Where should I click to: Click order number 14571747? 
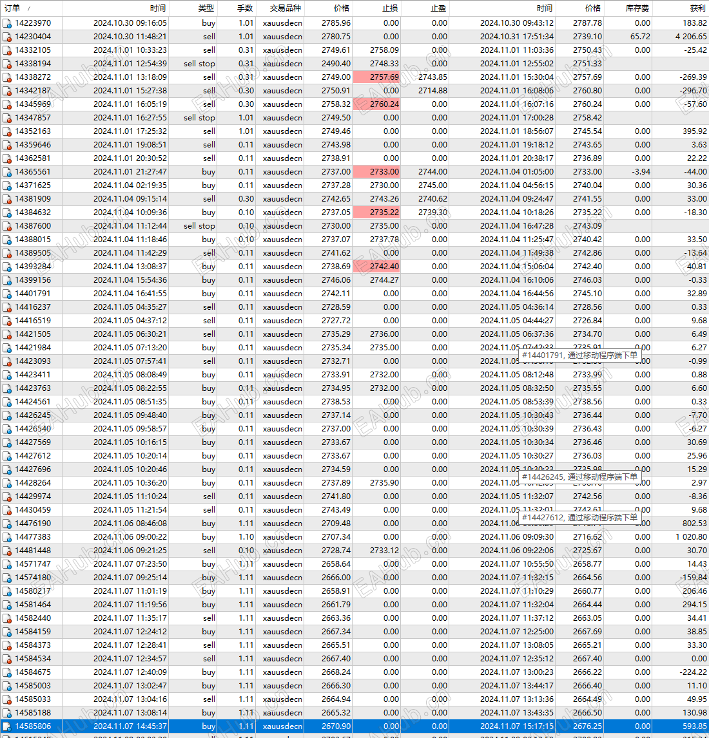click(x=33, y=564)
